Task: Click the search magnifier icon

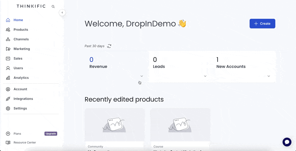Action: (x=53, y=7)
